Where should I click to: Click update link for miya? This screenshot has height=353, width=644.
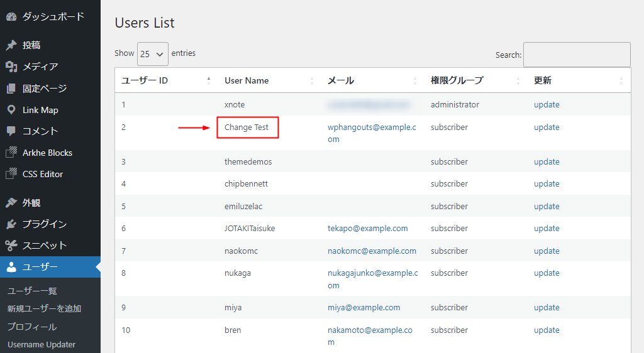point(547,308)
